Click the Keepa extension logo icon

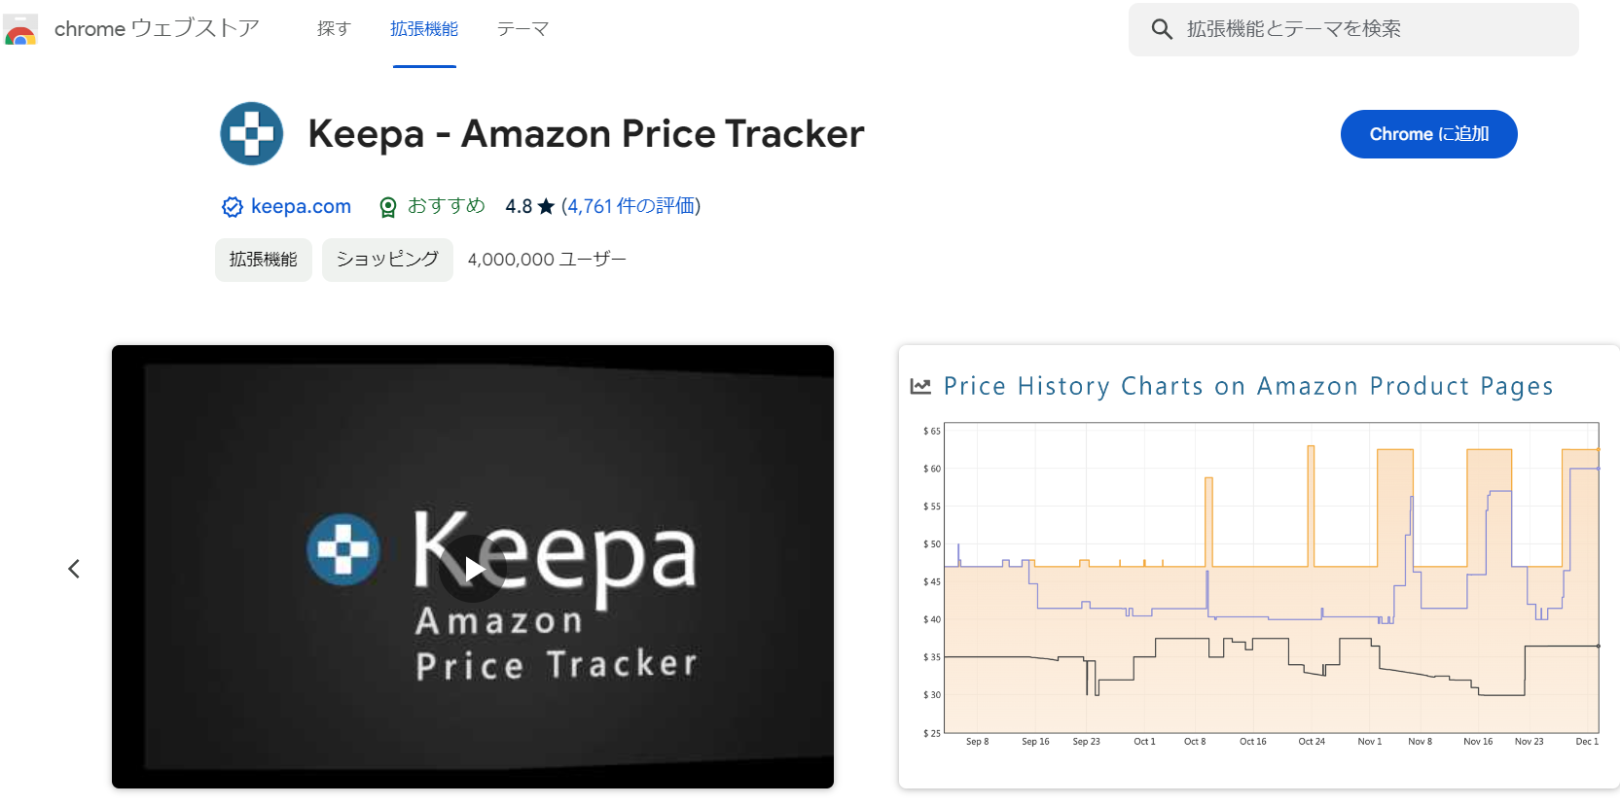[x=251, y=134]
